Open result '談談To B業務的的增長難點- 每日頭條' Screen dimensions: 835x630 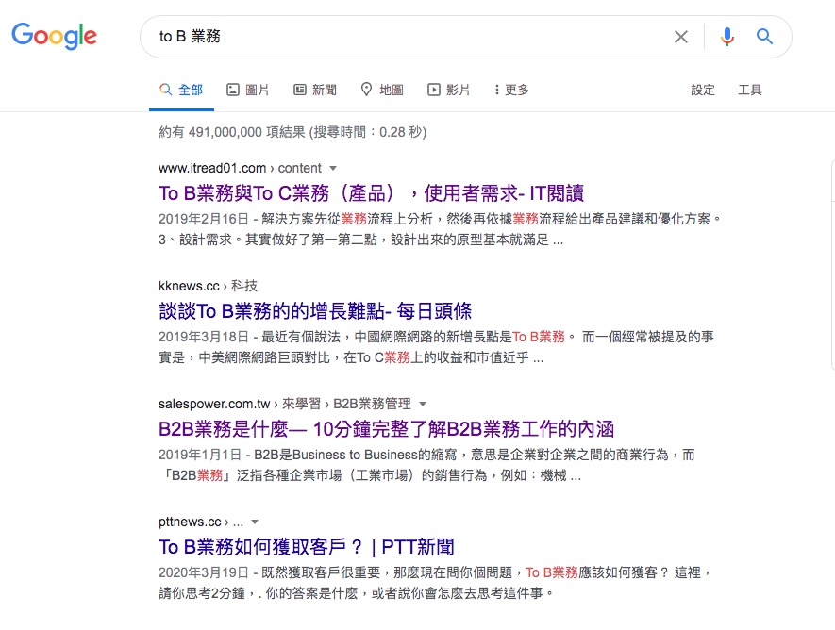pyautogui.click(x=315, y=311)
